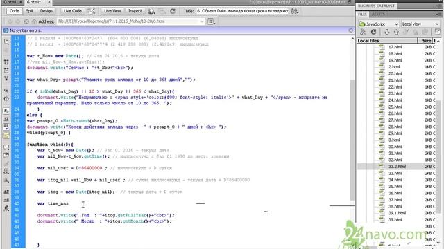Click Select Parent Tag icon

6,91
